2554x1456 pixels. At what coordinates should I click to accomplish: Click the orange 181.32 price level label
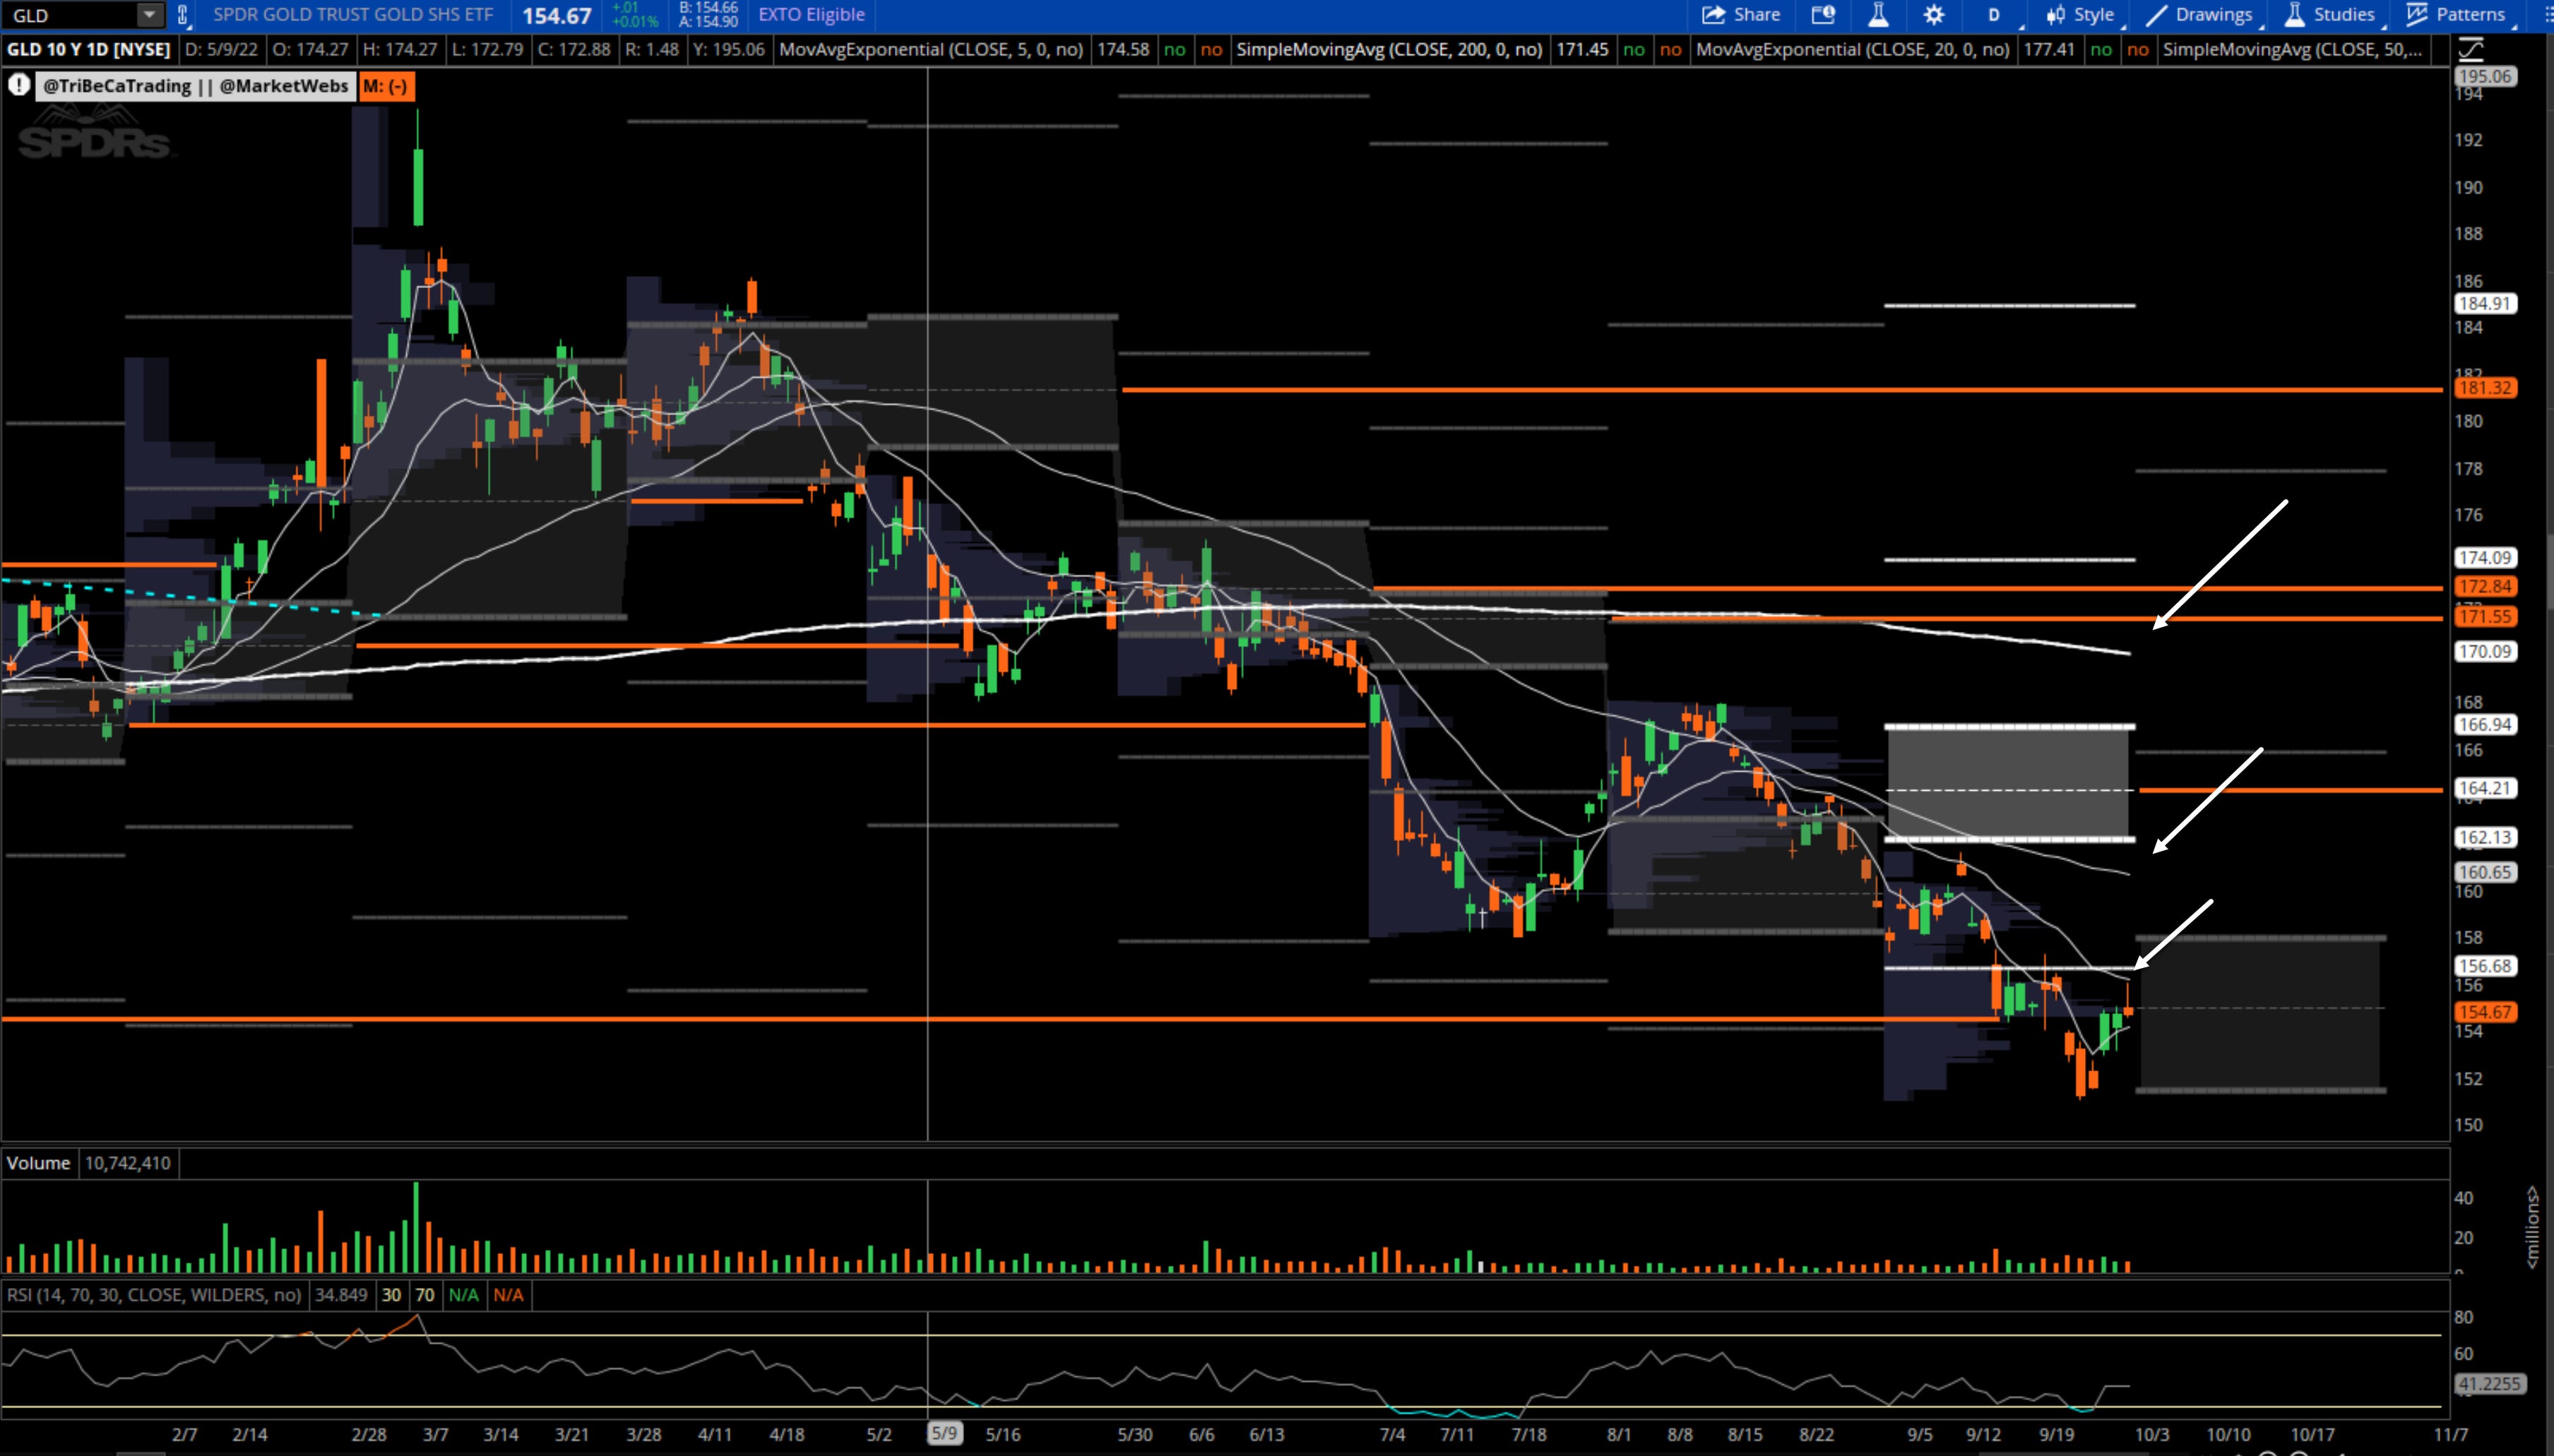(2485, 388)
